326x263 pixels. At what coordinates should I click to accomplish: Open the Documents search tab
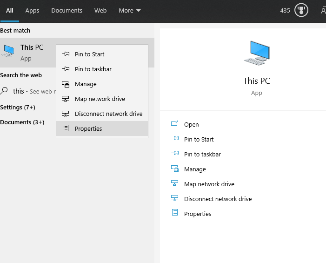[x=67, y=10]
